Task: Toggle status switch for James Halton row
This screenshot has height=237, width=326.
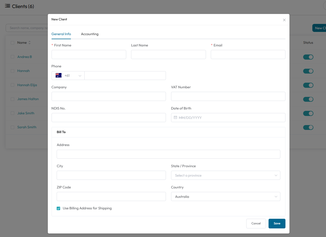Action: coord(308,99)
